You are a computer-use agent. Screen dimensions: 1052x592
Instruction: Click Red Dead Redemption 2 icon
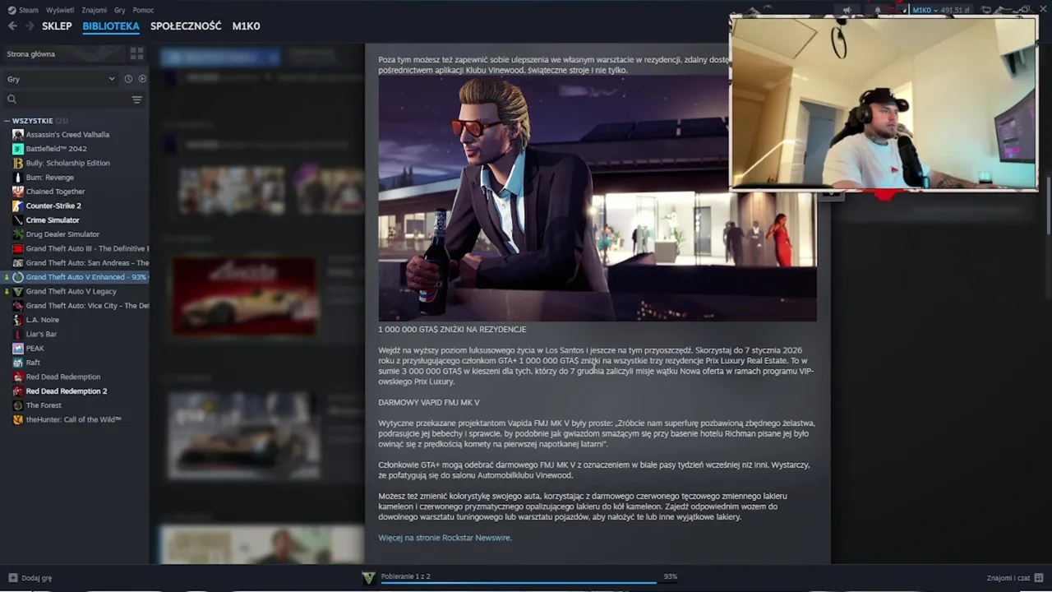click(18, 391)
